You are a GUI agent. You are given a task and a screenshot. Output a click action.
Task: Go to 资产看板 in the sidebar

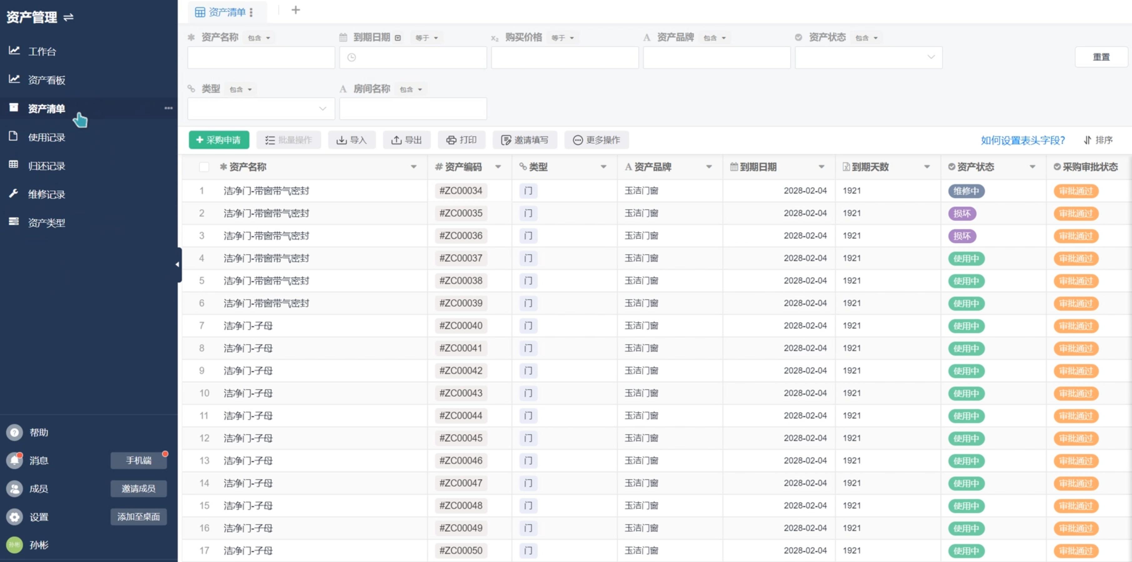click(47, 80)
